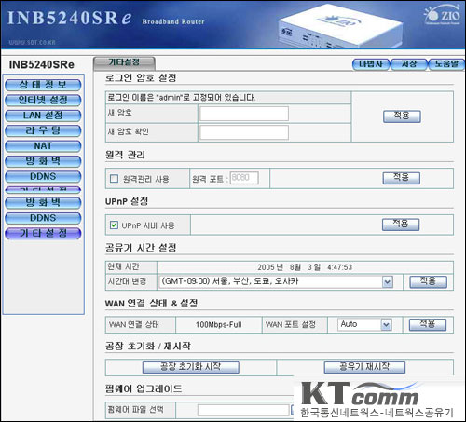Apply the time zone change with 적용
This screenshot has height=422, width=466.
coord(428,282)
